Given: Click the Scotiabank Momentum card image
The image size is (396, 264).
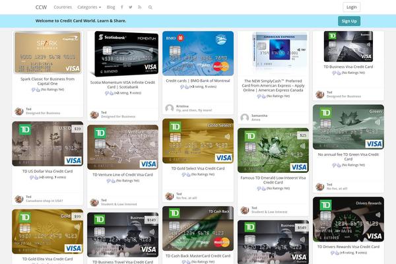Looking at the screenshot, I should click(123, 54).
